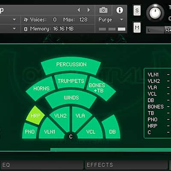Click the Voices note icon
The height and width of the screenshot is (171, 171).
(x=26, y=20)
